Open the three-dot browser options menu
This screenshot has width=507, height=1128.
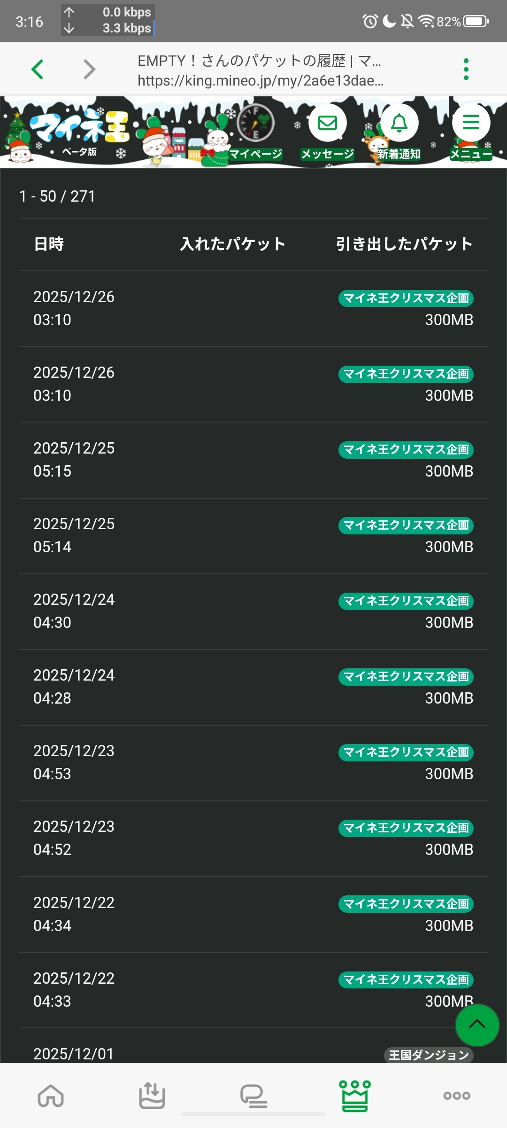[466, 70]
